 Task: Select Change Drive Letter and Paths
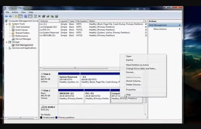tap(143, 69)
